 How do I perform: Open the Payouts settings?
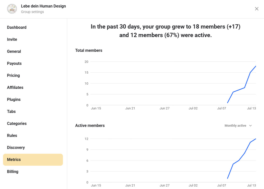[x=14, y=64]
